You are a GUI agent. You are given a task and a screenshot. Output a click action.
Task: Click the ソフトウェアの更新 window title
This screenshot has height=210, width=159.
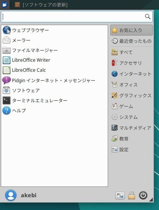45,5
